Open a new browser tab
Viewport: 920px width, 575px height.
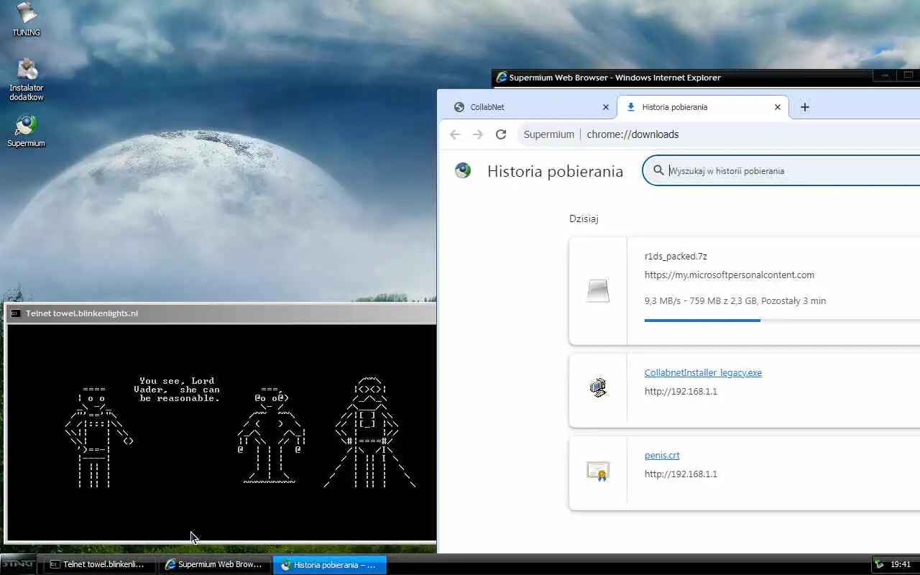(x=805, y=107)
